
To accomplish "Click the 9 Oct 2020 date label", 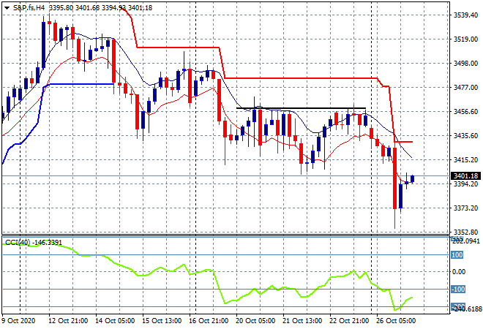I will point(18,321).
